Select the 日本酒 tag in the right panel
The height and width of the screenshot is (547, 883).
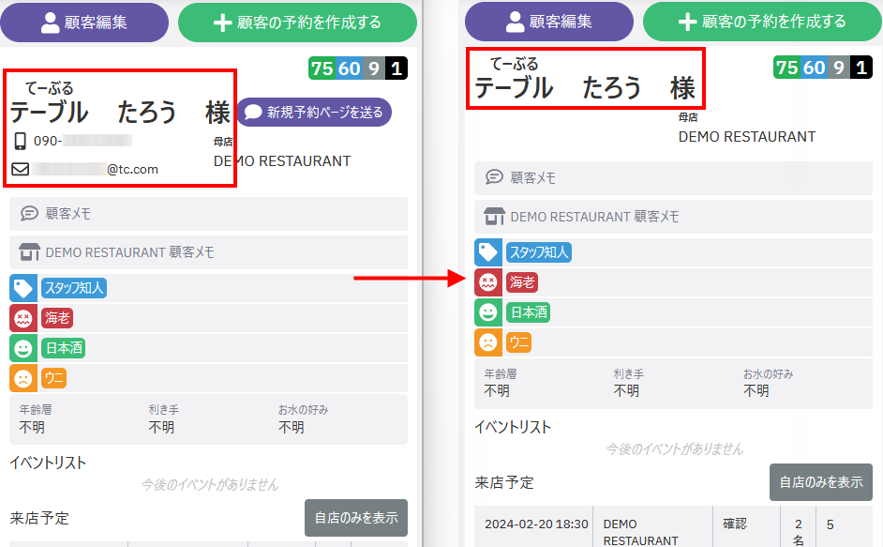pos(528,312)
